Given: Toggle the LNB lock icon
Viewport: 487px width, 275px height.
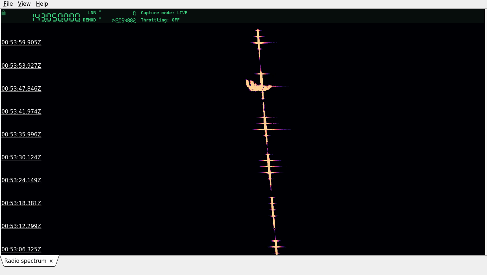Looking at the screenshot, I should click(x=100, y=11).
